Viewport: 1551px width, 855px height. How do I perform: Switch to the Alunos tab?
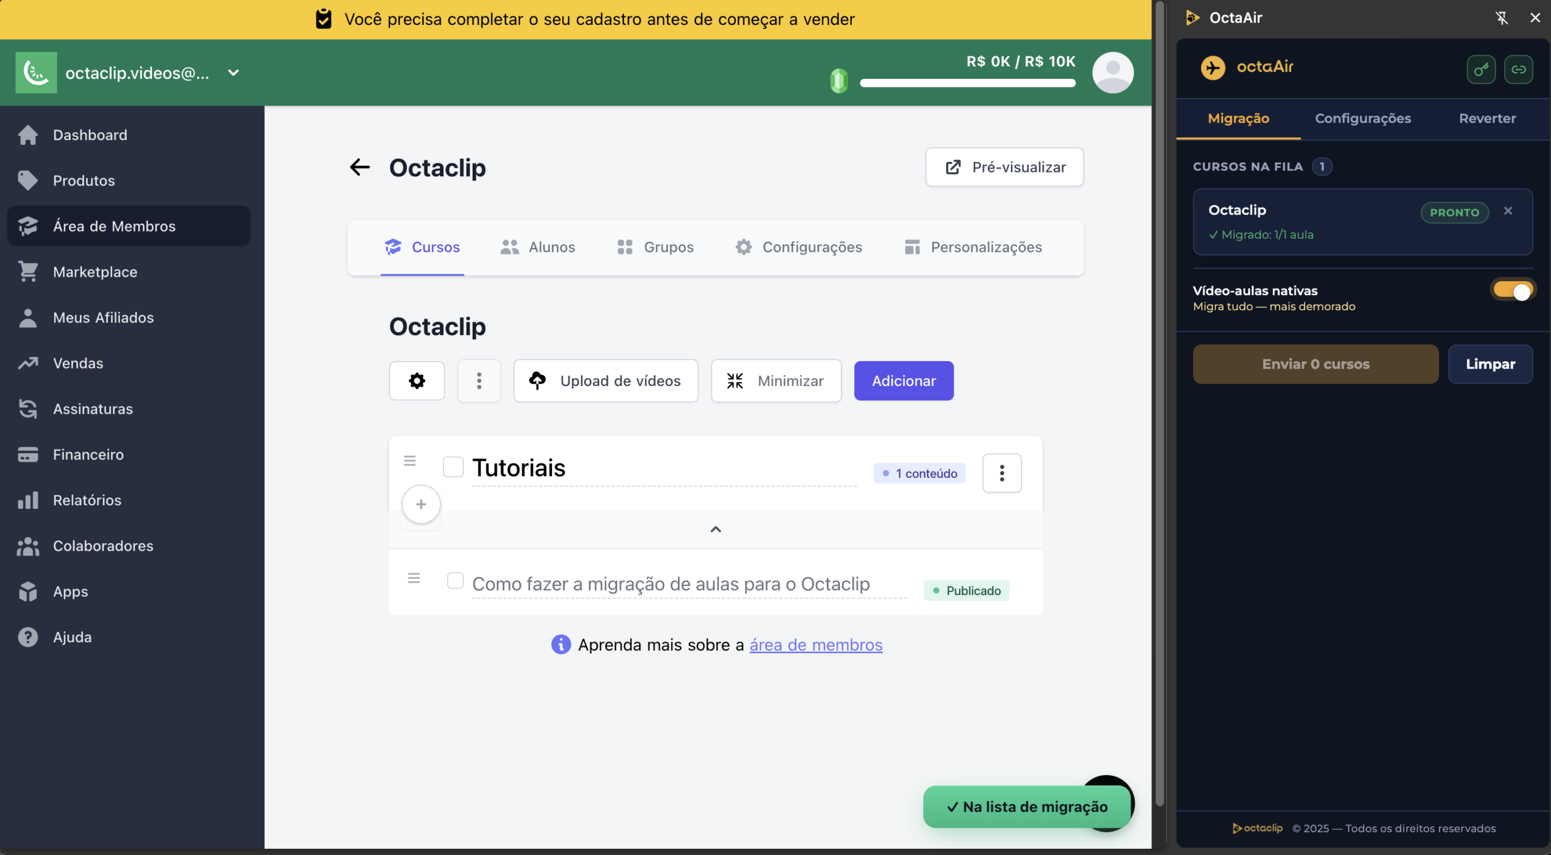(x=538, y=247)
